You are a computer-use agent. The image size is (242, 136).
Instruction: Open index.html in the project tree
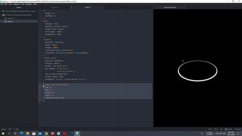click(x=11, y=19)
